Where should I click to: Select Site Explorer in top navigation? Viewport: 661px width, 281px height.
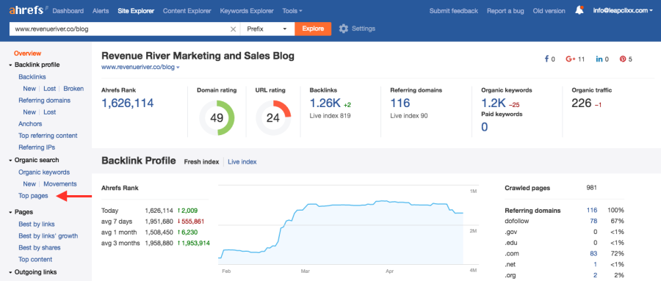tap(136, 11)
